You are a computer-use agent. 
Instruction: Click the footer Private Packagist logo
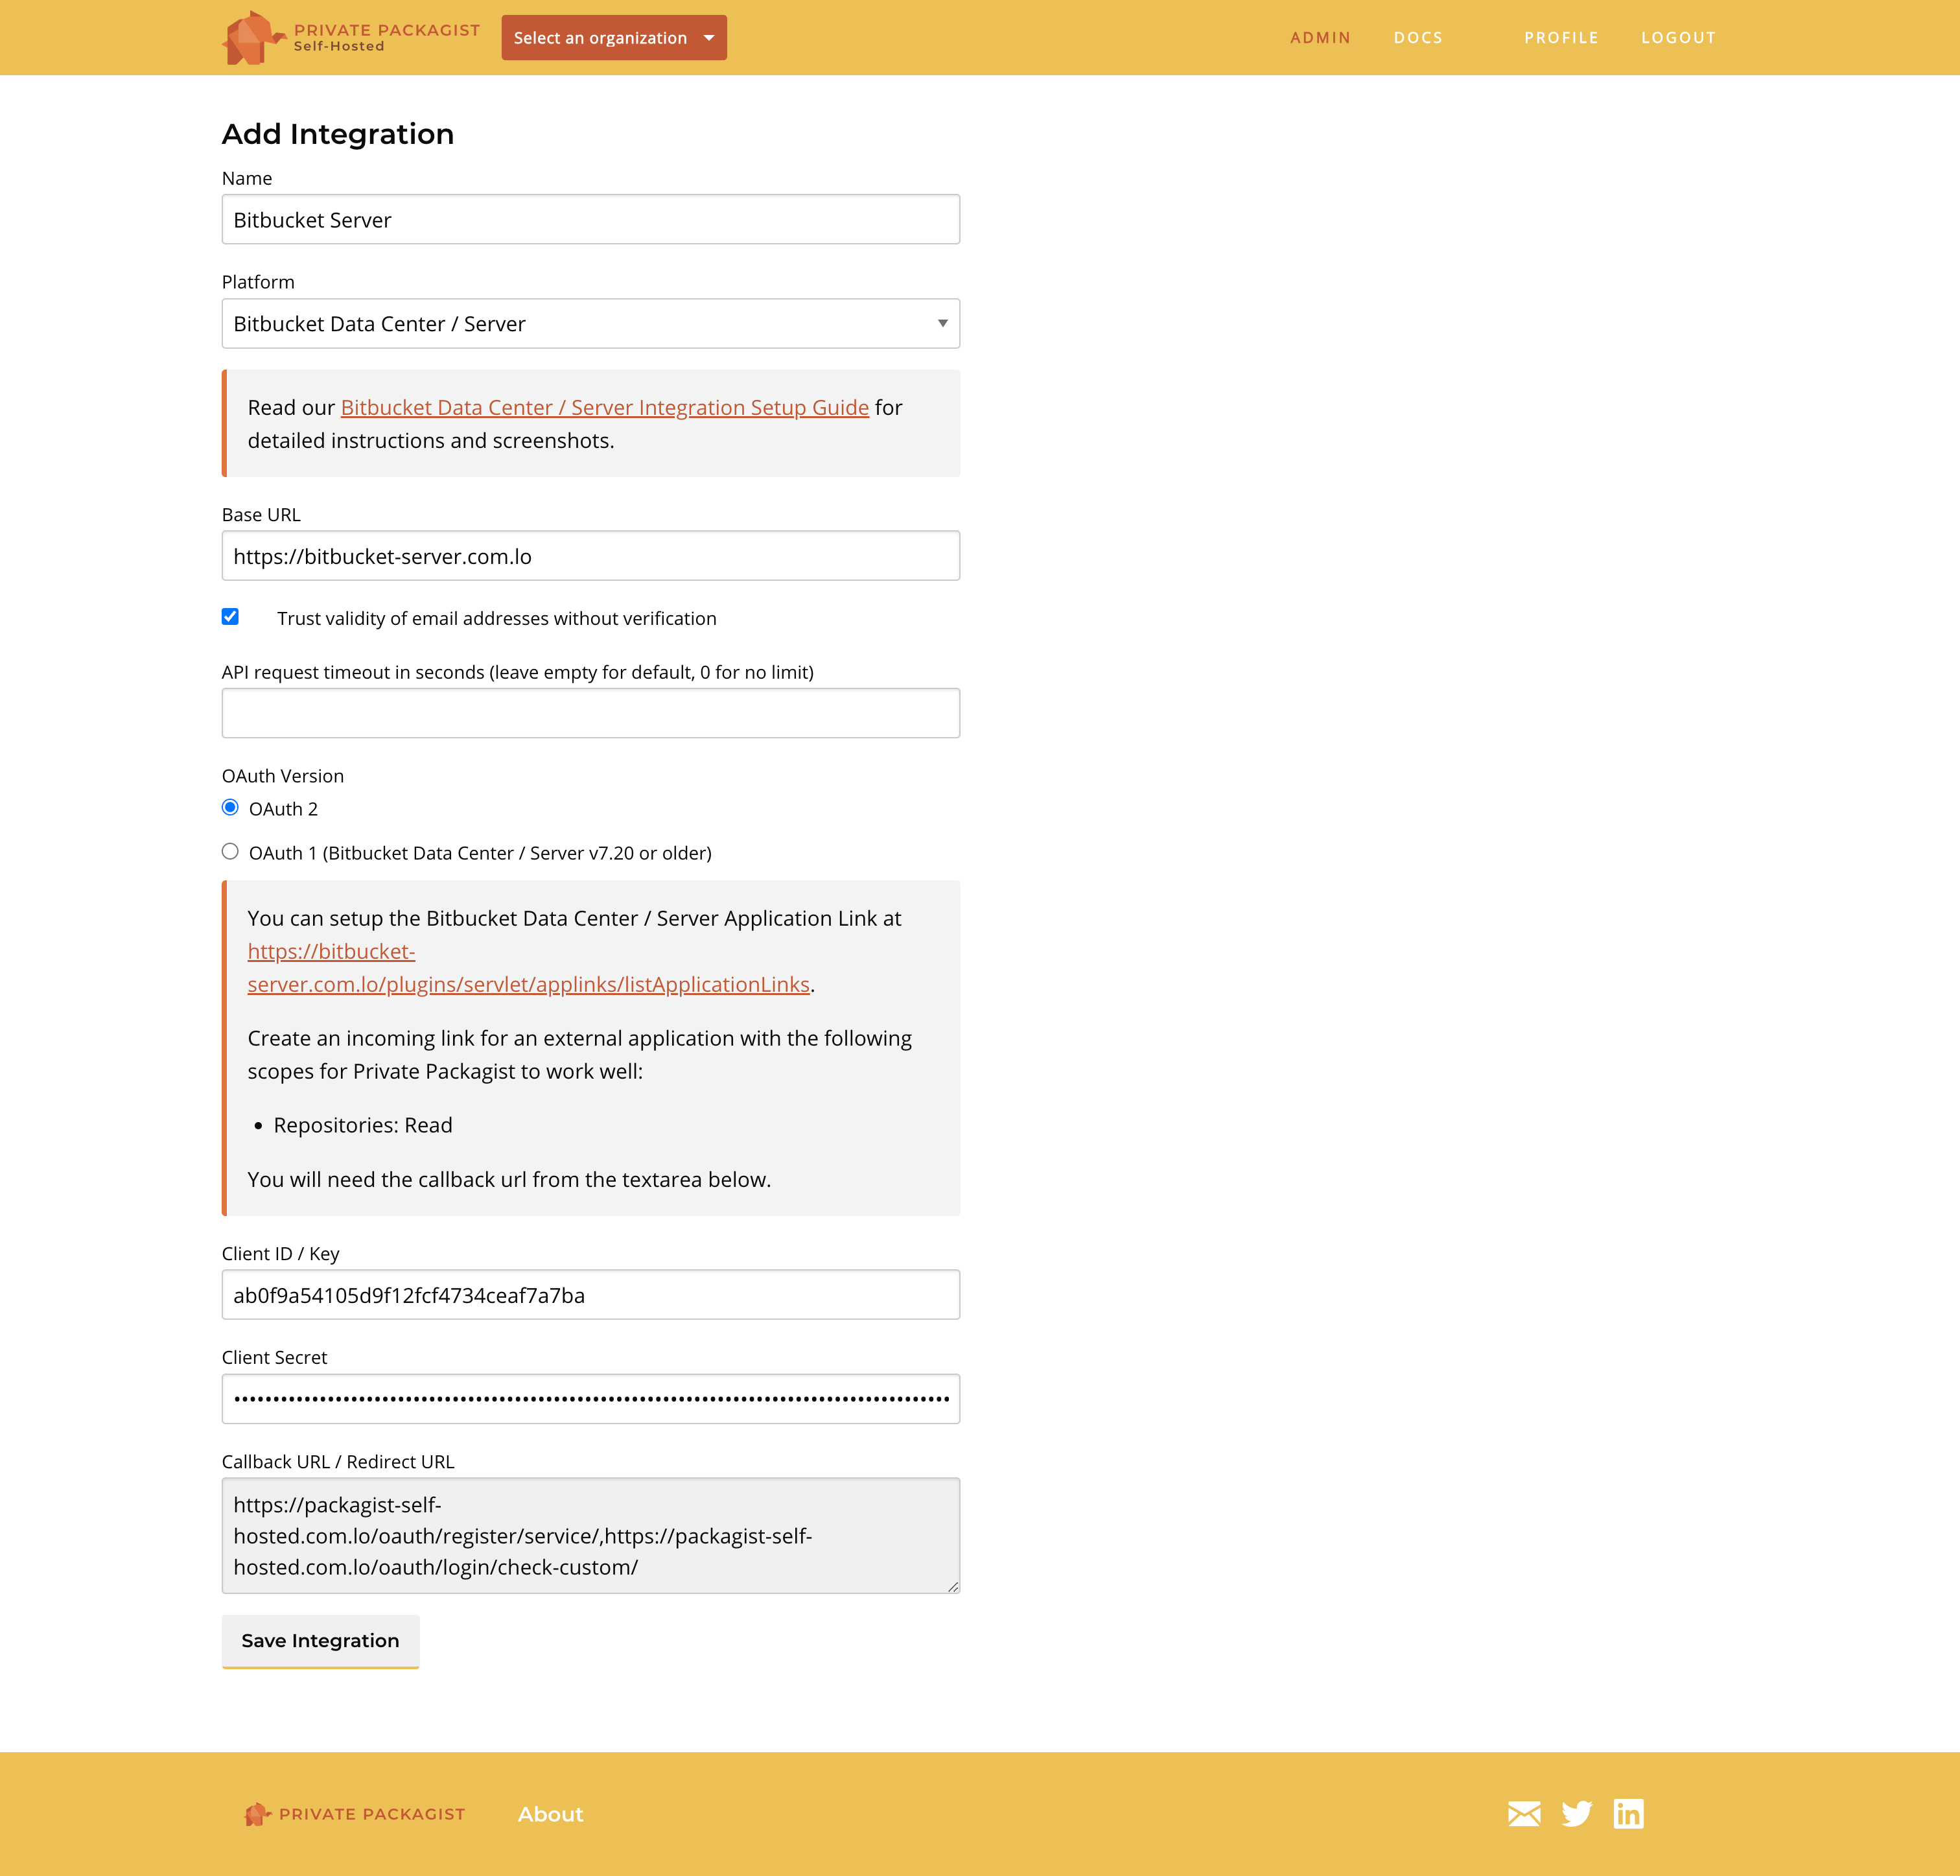[355, 1814]
